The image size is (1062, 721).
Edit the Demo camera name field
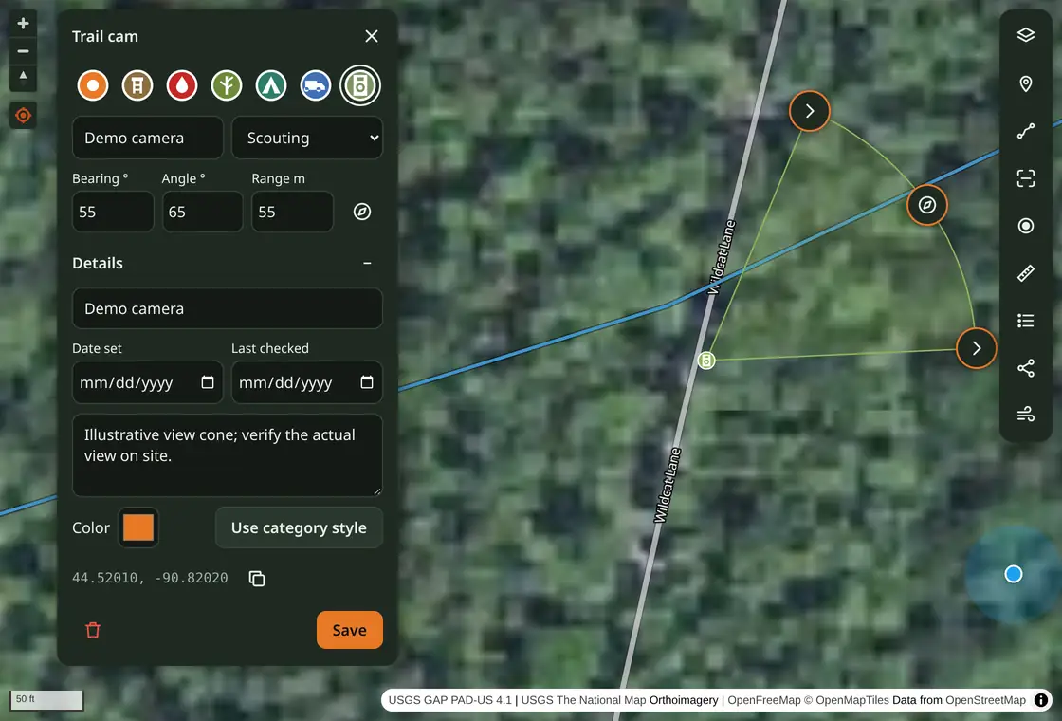click(x=148, y=138)
